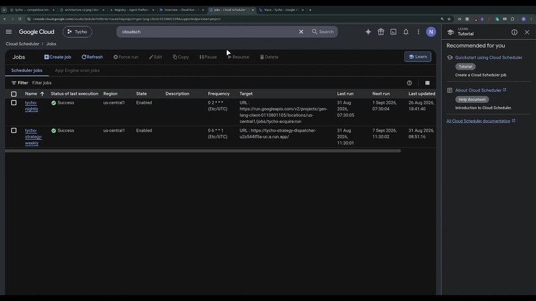The image size is (536, 301).
Task: Open tycho-nightly job link
Action: coord(31,106)
